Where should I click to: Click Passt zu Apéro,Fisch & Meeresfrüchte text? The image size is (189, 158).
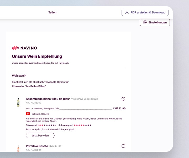coord(50,129)
